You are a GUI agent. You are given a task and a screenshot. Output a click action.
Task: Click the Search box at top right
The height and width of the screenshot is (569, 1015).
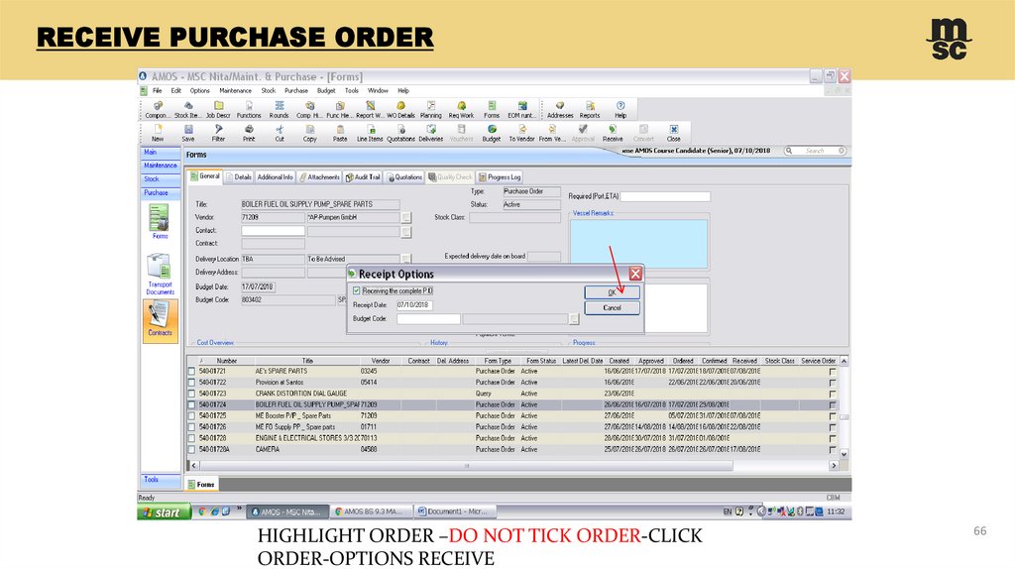coord(815,151)
